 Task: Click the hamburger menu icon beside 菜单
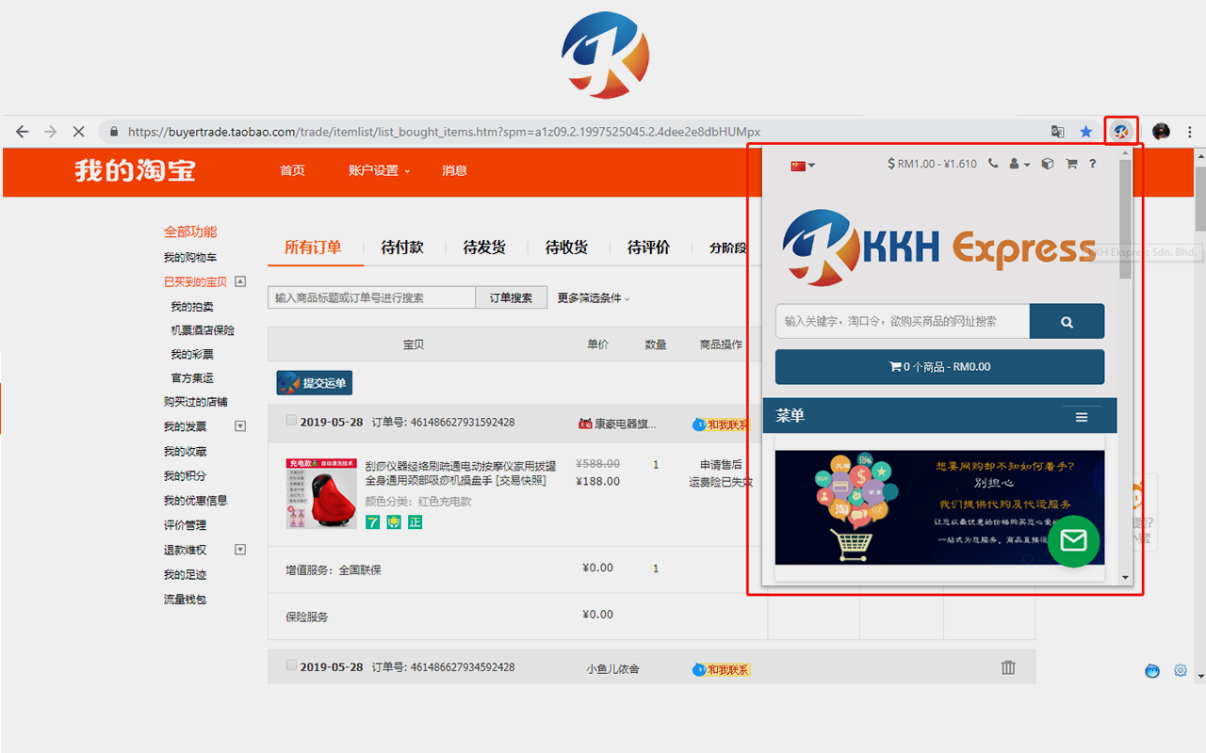coord(1082,417)
